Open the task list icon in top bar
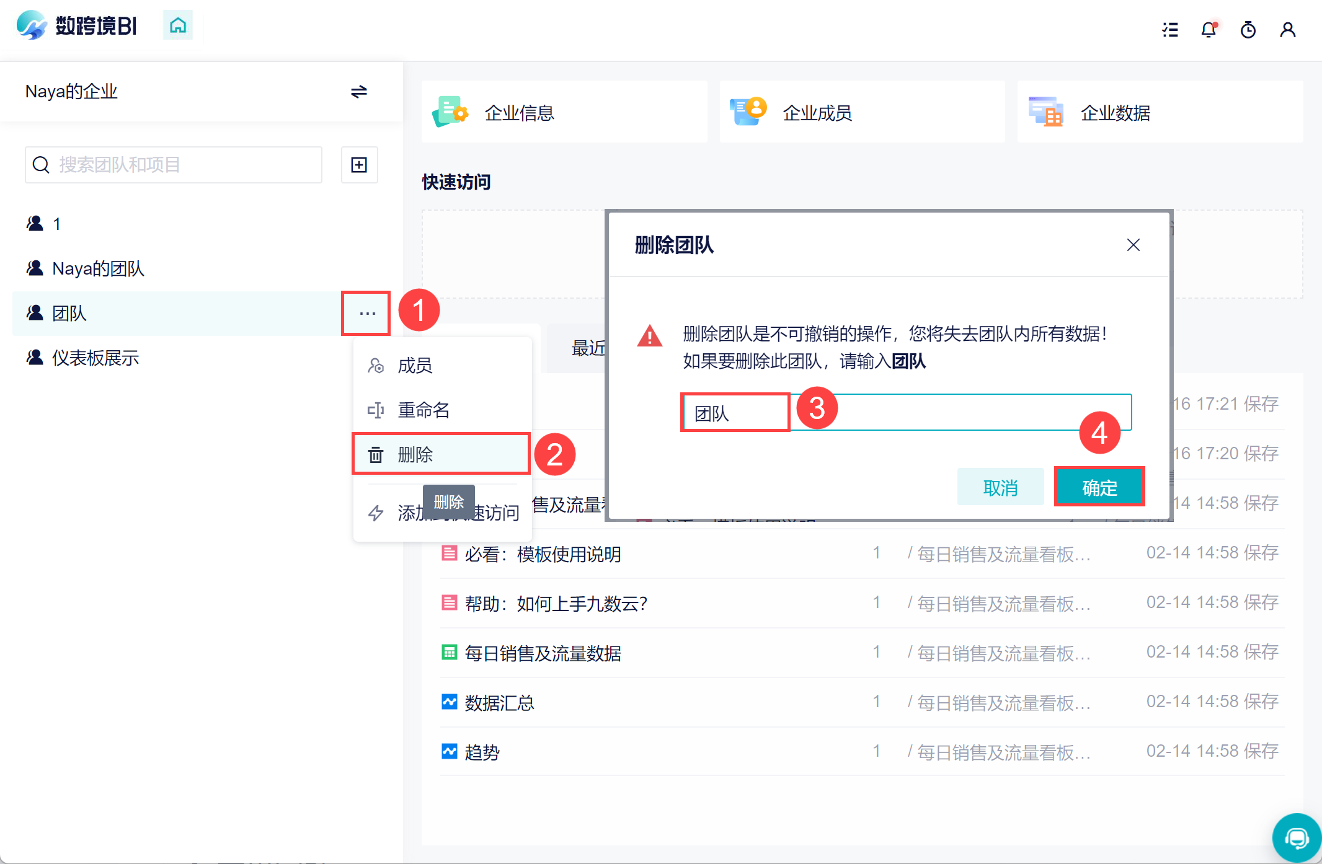 pyautogui.click(x=1170, y=29)
